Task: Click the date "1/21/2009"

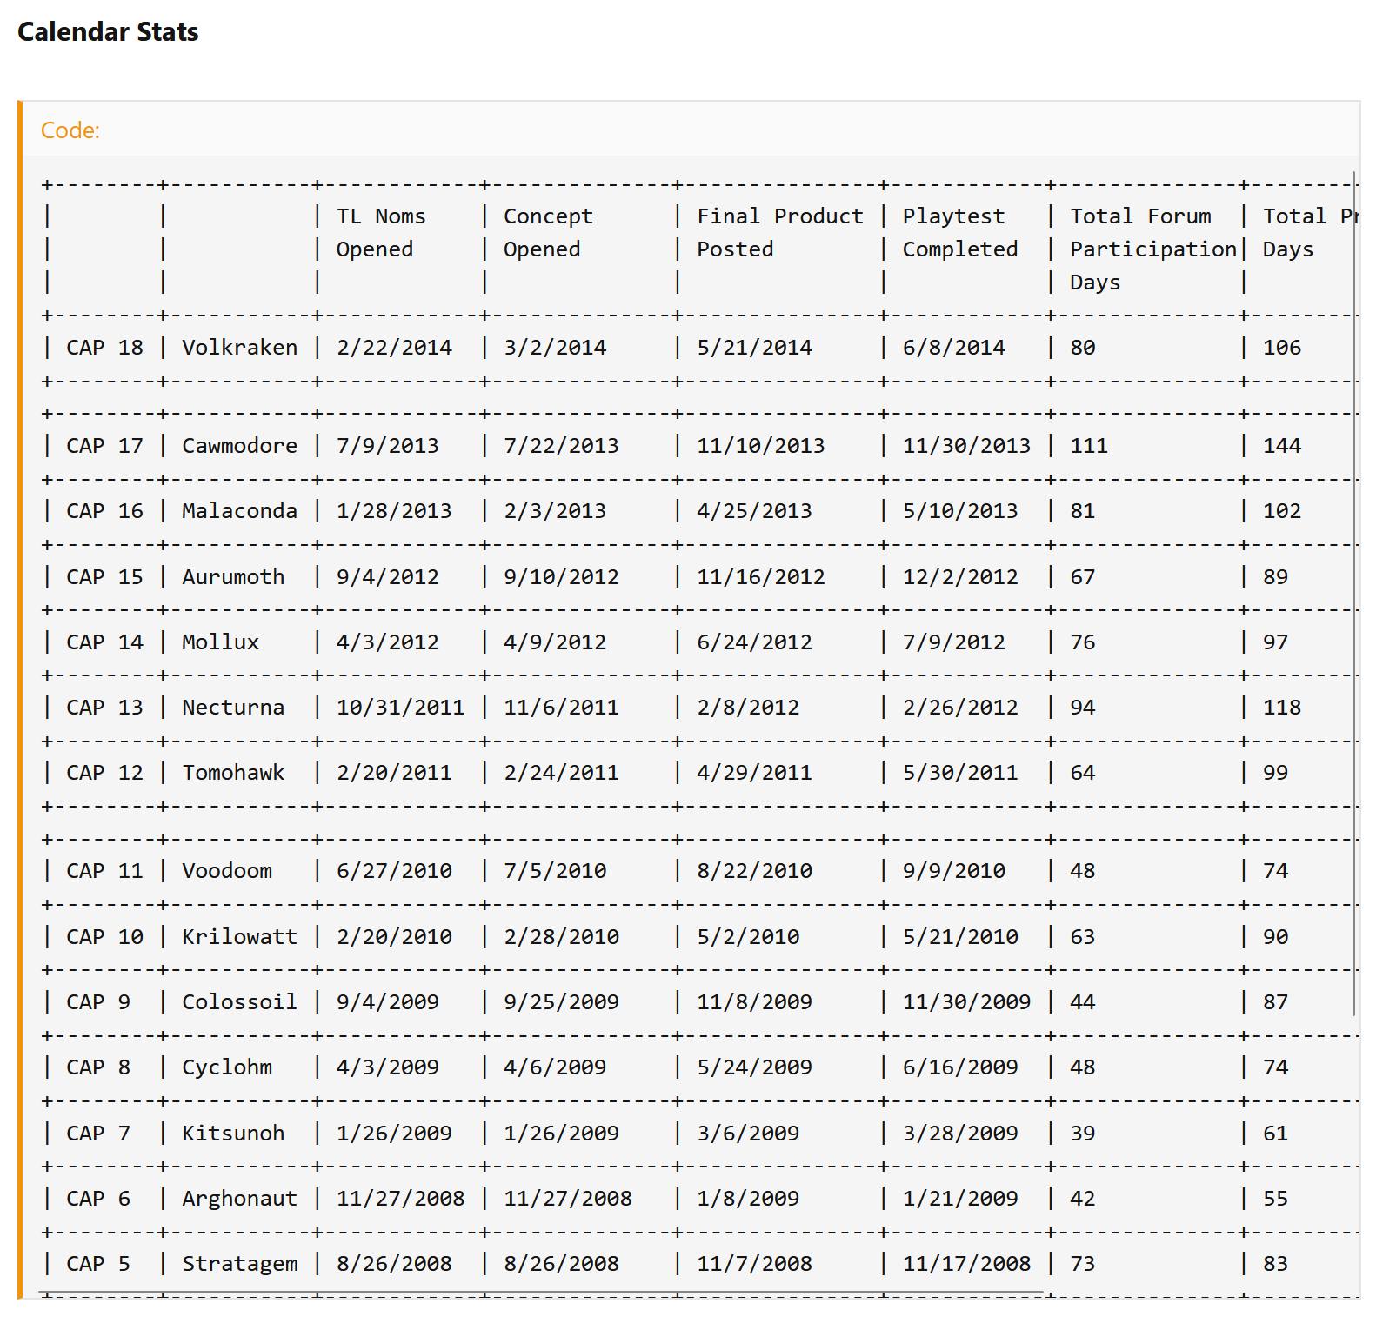Action: tap(959, 1199)
